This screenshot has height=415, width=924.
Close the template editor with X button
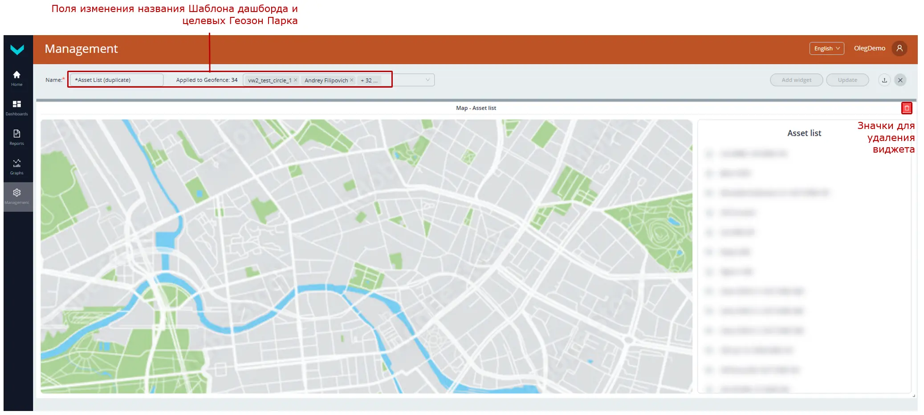pyautogui.click(x=900, y=80)
